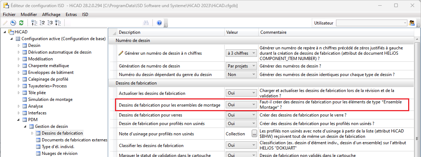
Task: Open the Utilisateur combo box
Action: [372, 23]
